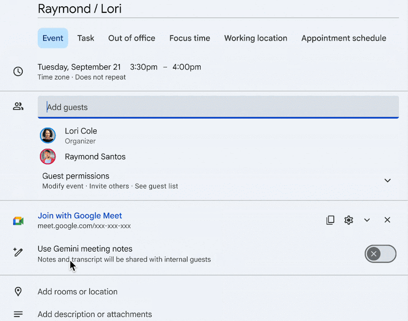The image size is (408, 321).
Task: Switch to the Task tab
Action: point(86,38)
